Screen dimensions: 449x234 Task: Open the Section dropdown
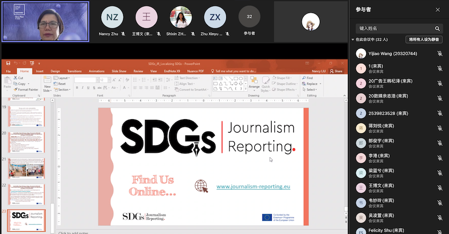click(x=62, y=89)
